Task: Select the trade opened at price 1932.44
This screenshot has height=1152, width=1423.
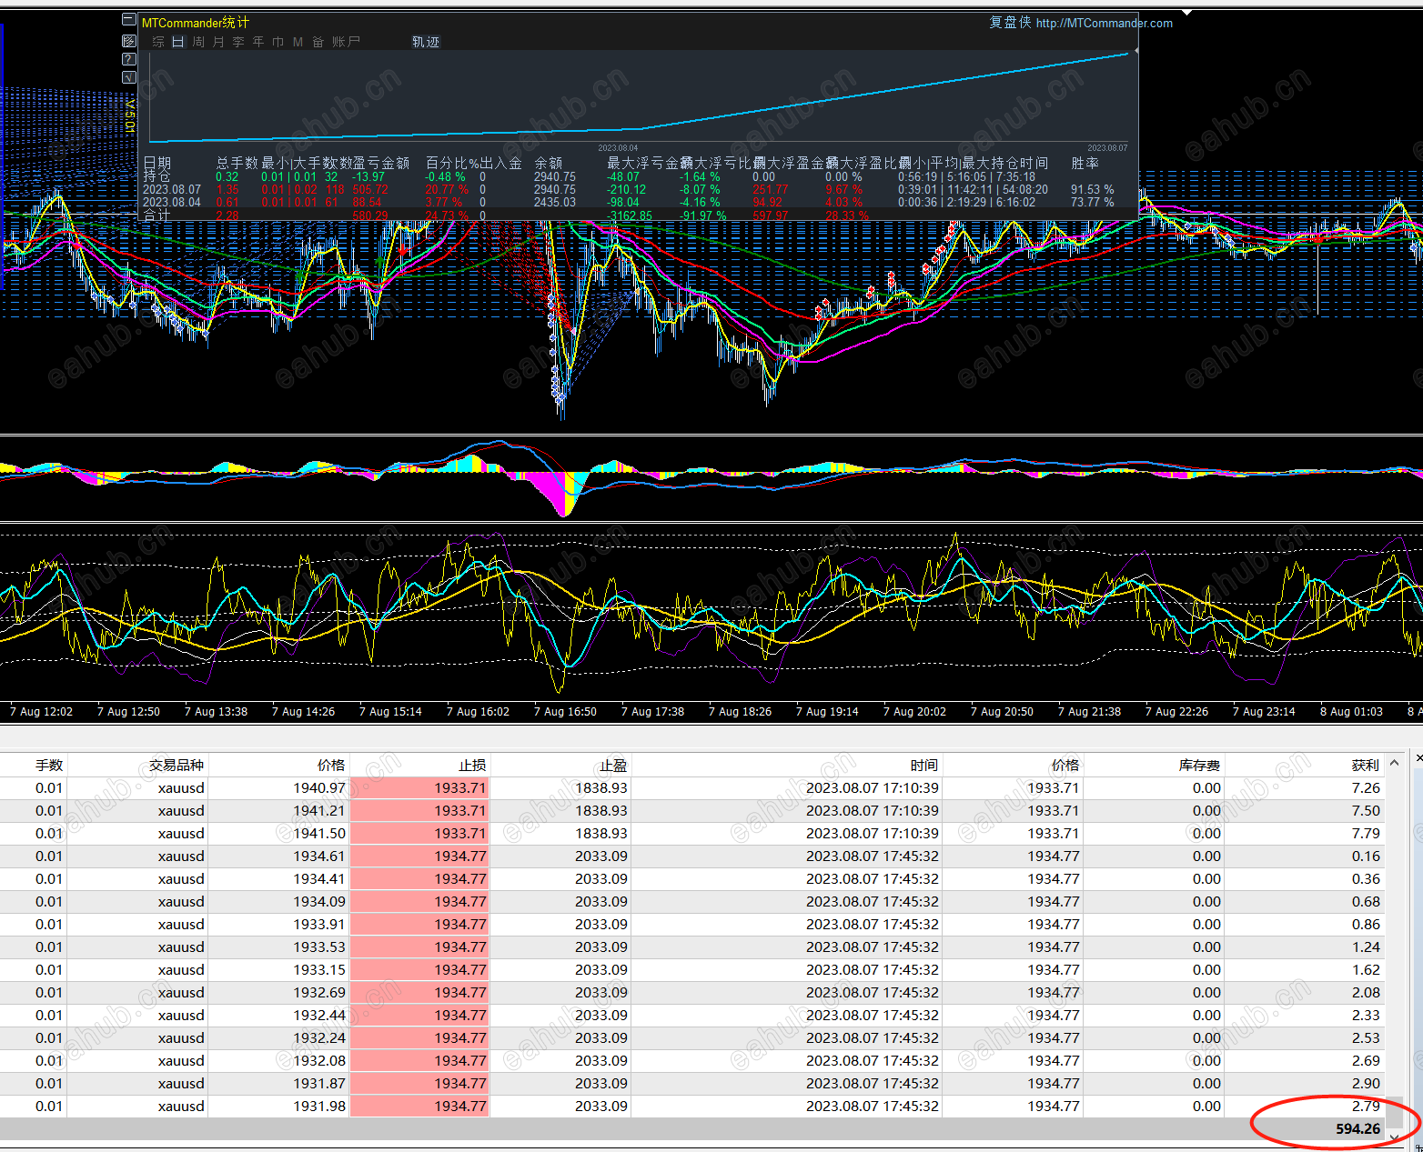Action: coord(692,1016)
